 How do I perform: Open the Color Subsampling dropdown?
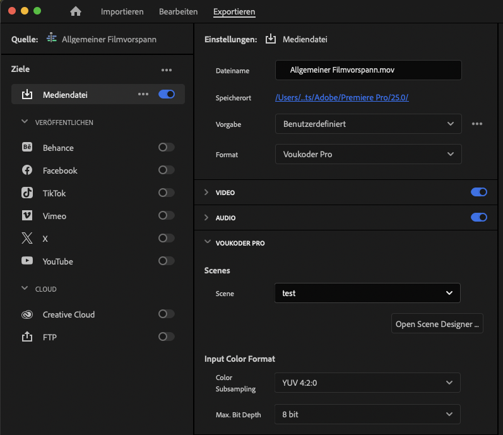367,383
